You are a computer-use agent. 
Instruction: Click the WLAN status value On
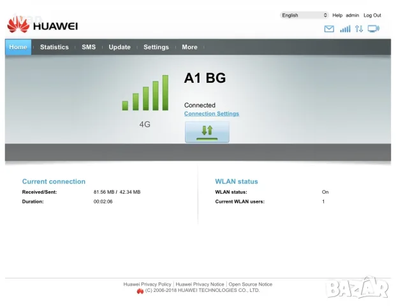point(325,192)
